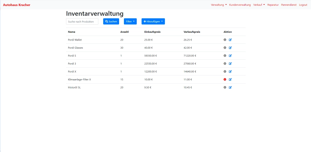Click the 26.25 € sale price
The width and height of the screenshot is (311, 152).
coord(188,40)
